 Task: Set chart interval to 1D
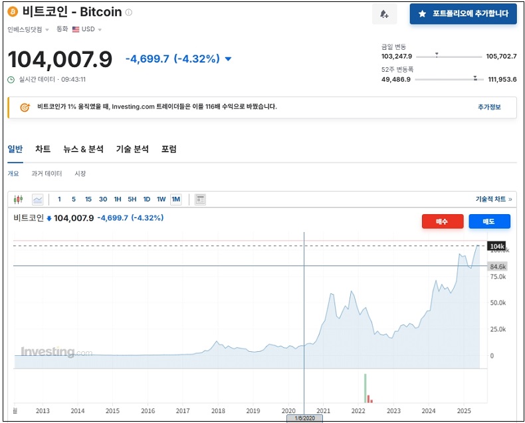tap(147, 200)
